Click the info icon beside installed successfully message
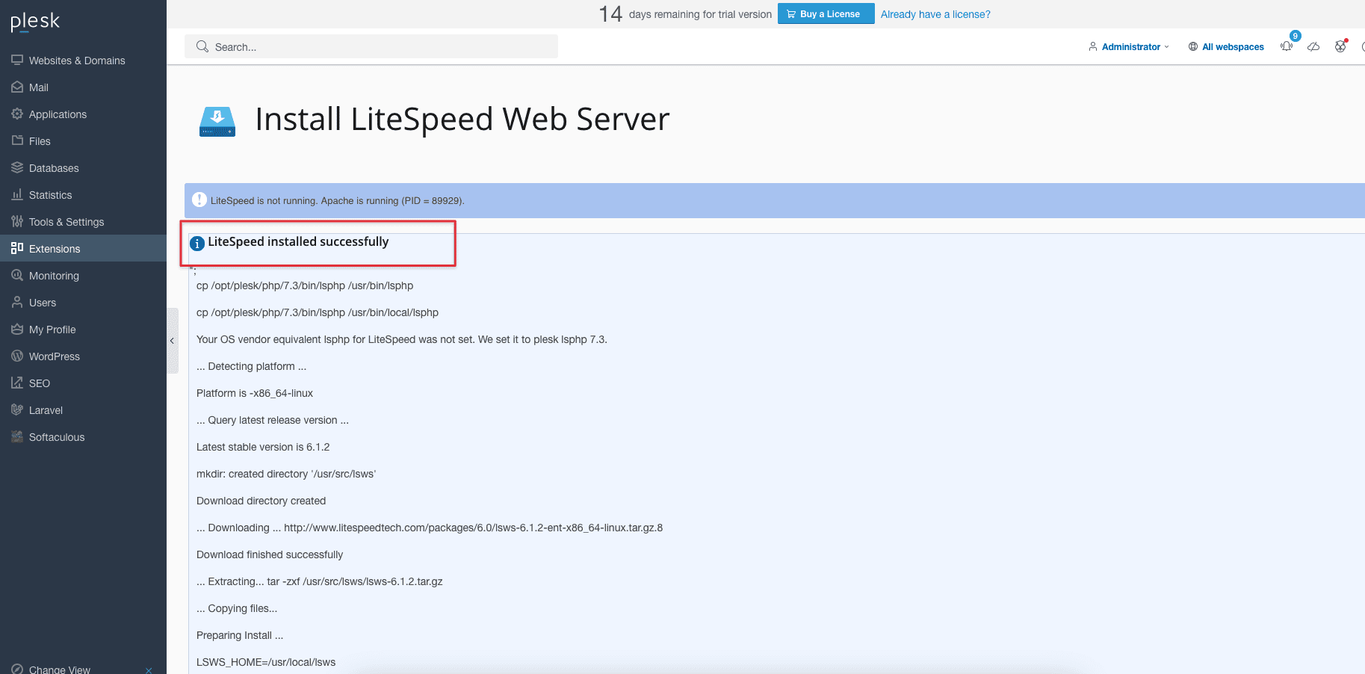Viewport: 1365px width, 674px height. click(197, 243)
